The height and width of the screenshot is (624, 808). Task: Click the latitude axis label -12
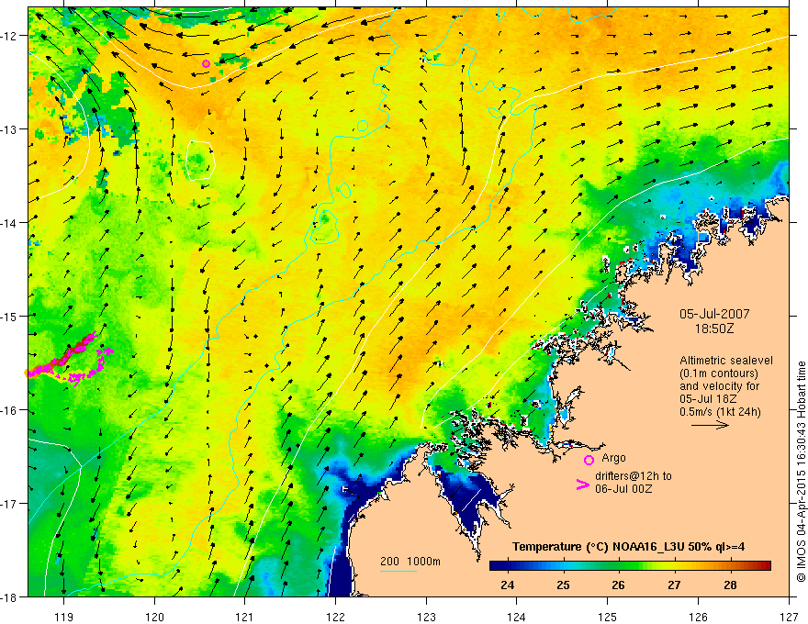point(10,36)
